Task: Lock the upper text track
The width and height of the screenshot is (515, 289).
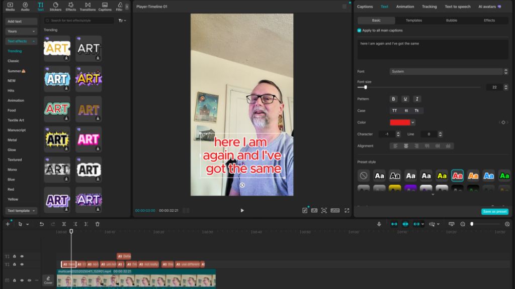Action: [15, 256]
